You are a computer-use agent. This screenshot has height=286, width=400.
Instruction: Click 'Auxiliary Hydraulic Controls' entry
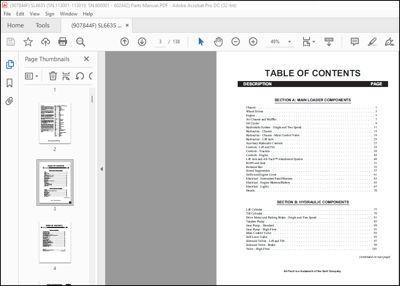coord(311,143)
